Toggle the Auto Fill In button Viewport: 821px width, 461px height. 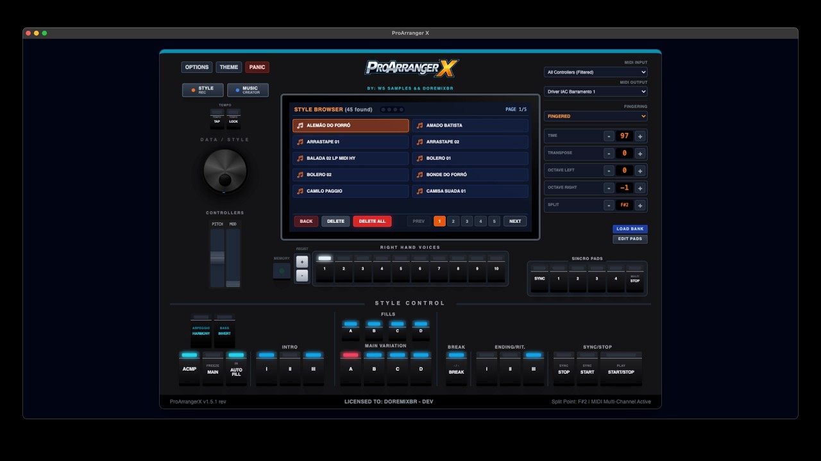(236, 368)
